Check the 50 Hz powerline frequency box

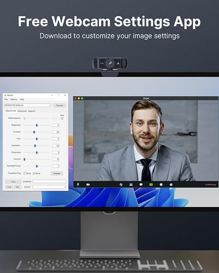[24, 173]
